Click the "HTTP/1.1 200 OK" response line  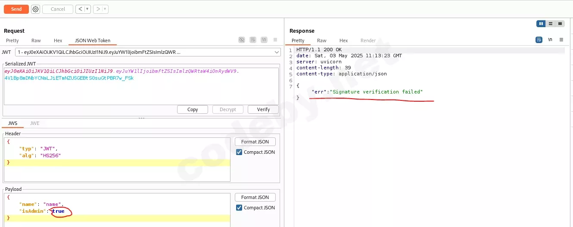click(x=319, y=50)
